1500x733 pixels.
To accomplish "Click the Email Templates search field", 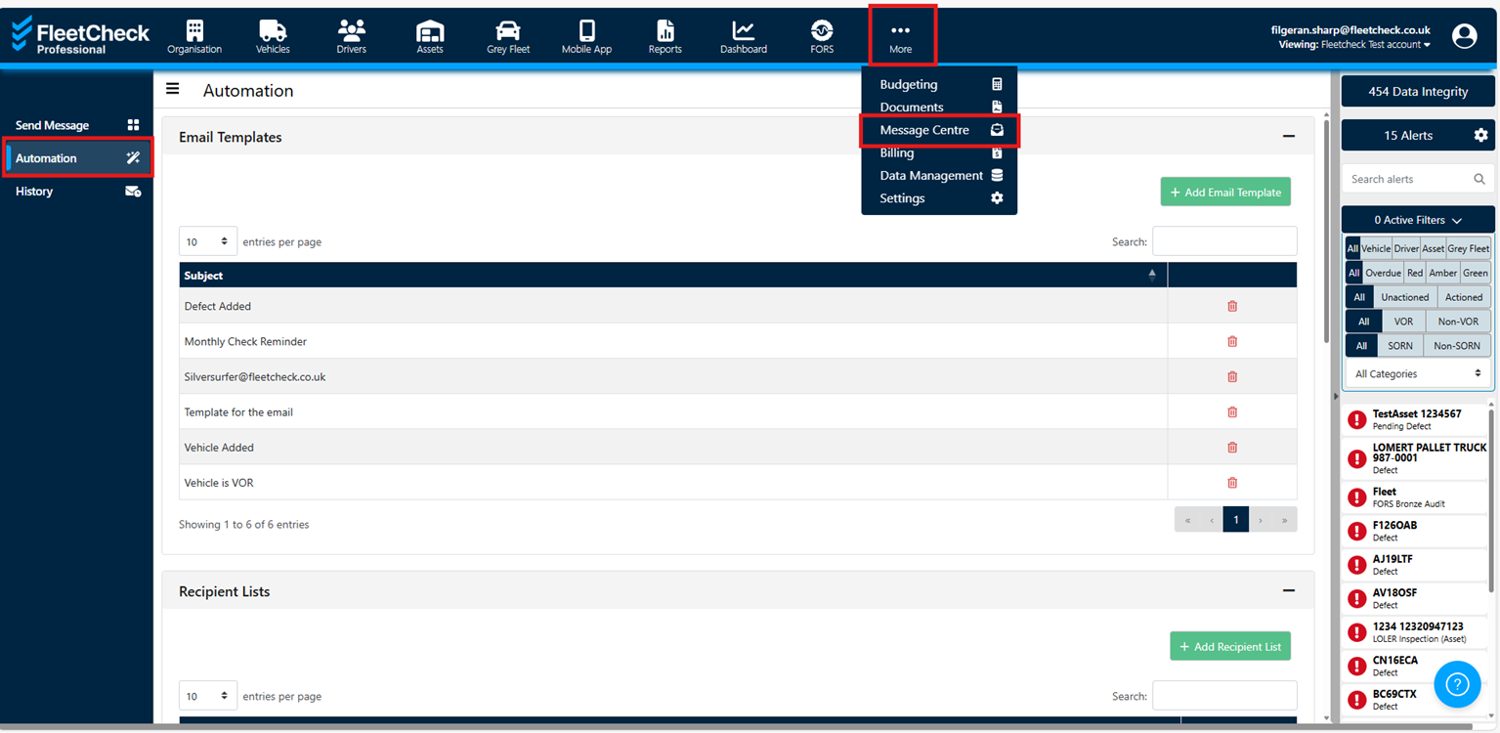I will point(1223,241).
